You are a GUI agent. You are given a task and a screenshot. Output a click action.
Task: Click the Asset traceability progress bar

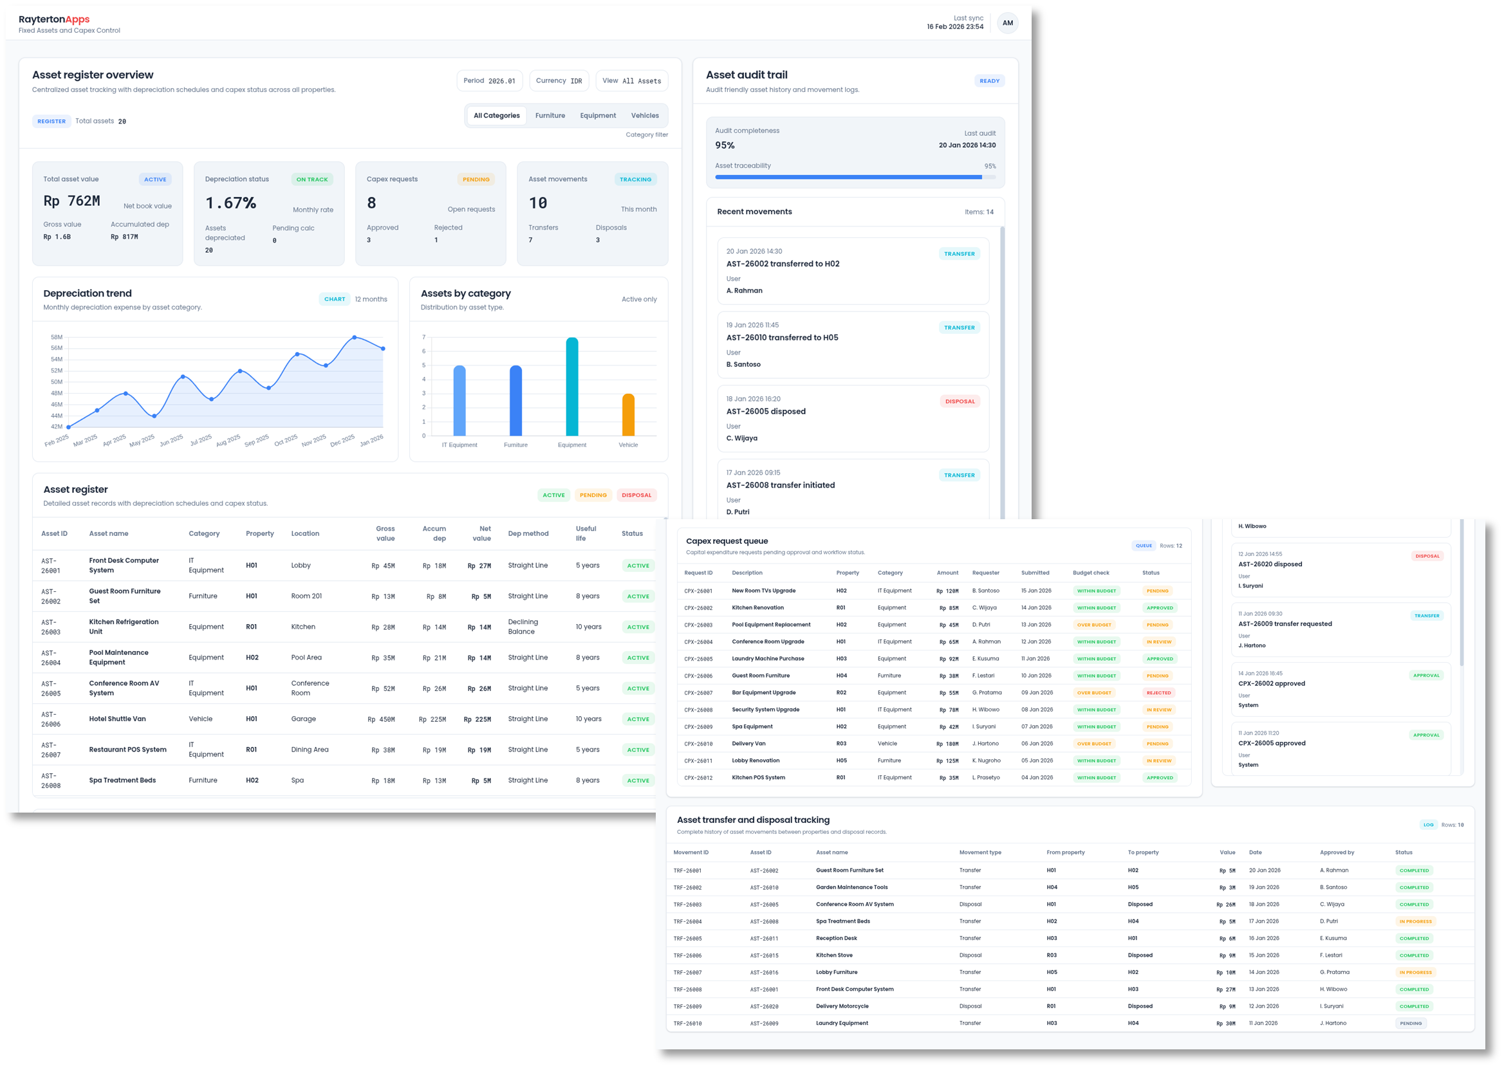pos(854,177)
